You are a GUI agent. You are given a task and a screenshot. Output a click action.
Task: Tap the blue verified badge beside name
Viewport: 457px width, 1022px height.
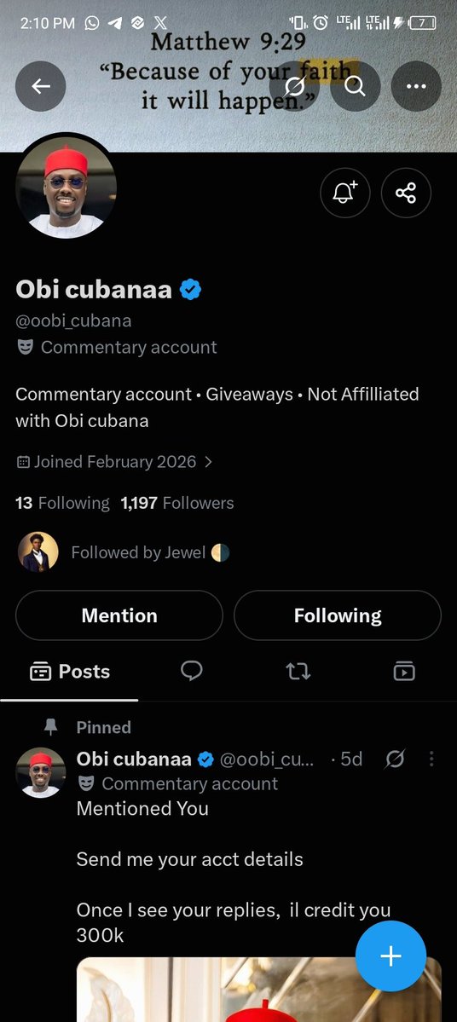click(x=190, y=290)
